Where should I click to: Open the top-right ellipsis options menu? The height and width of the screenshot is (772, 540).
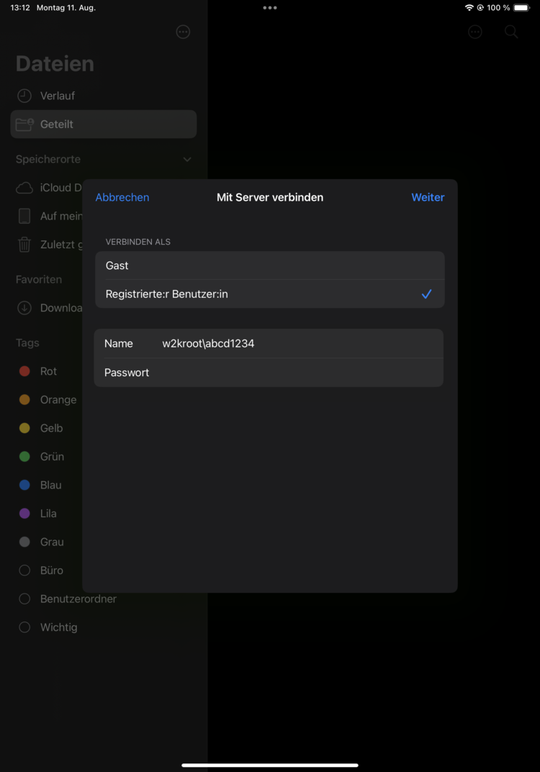tap(475, 32)
